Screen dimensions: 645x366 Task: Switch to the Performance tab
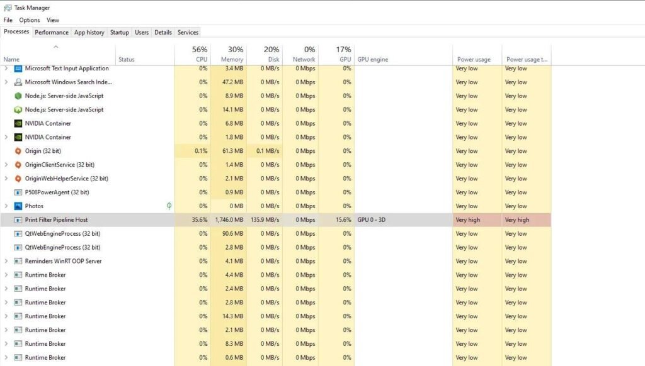51,32
